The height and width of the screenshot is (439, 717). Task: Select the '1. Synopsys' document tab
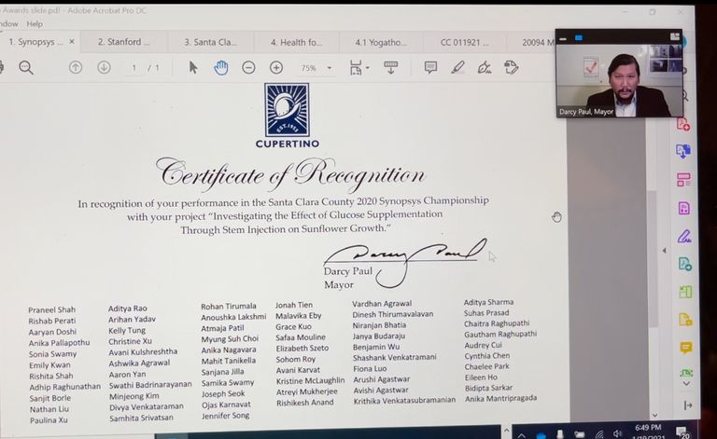(35, 42)
